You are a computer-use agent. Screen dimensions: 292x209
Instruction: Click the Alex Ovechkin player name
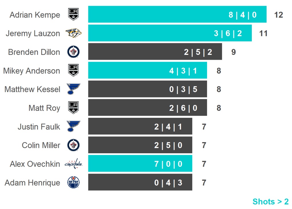(35, 164)
